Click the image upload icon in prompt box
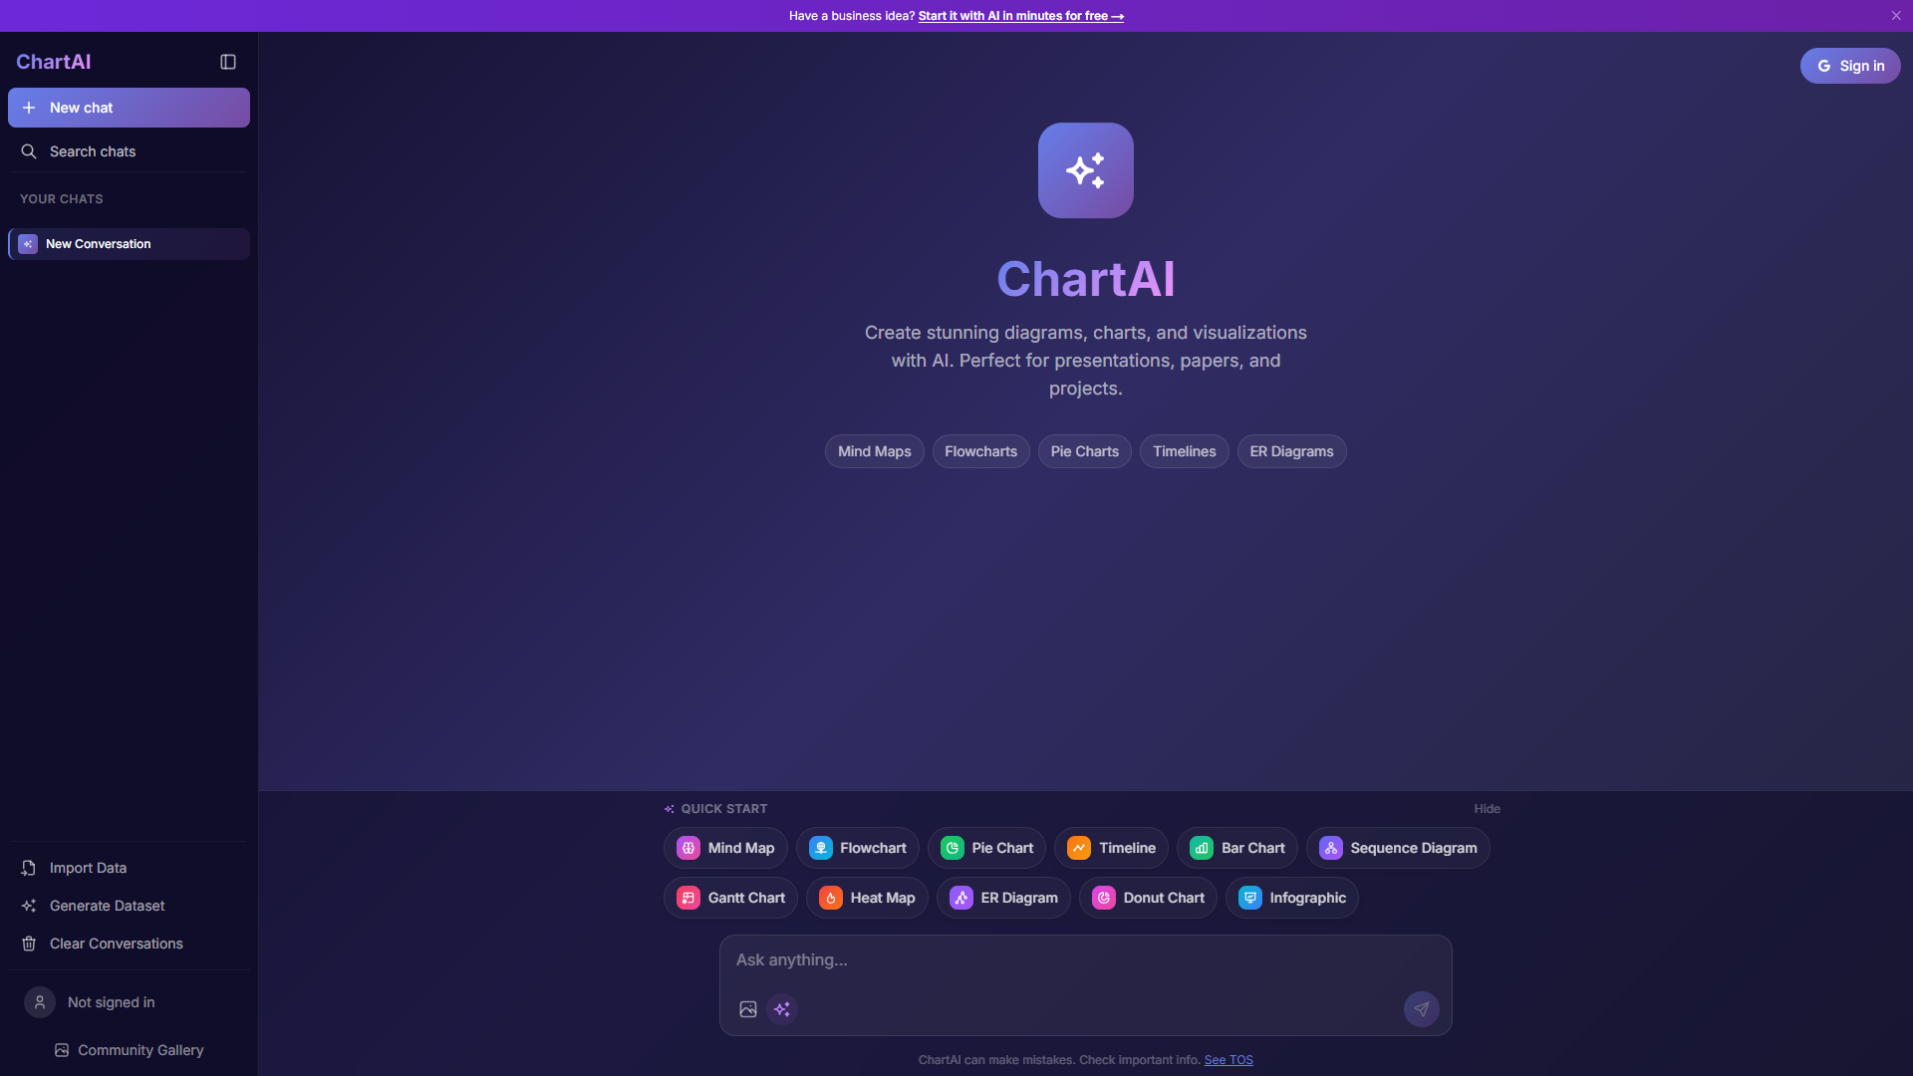The width and height of the screenshot is (1913, 1076). click(x=748, y=1009)
